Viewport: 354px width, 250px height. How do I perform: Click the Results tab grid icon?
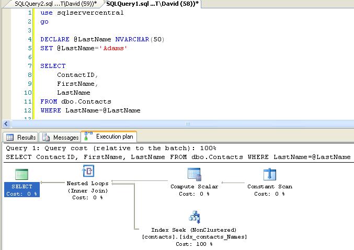10,137
